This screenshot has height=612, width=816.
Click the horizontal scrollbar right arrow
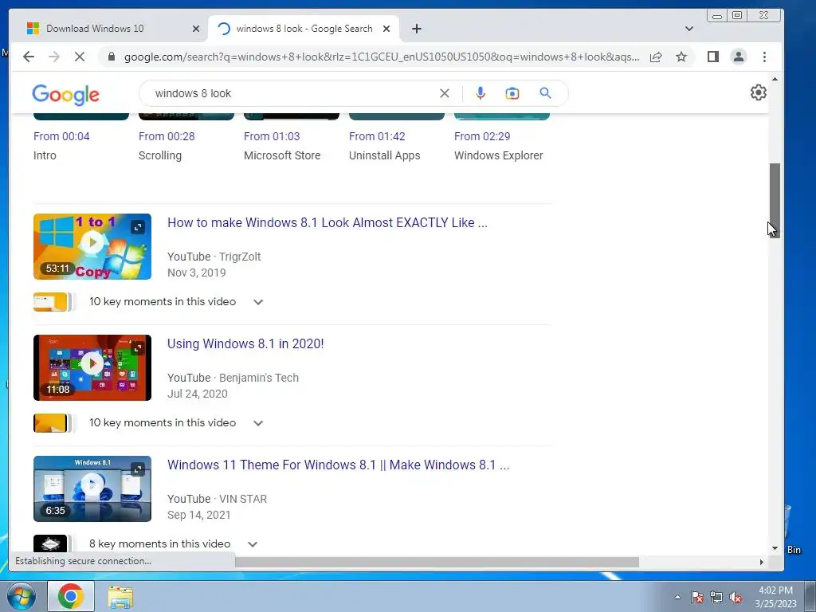(x=761, y=562)
